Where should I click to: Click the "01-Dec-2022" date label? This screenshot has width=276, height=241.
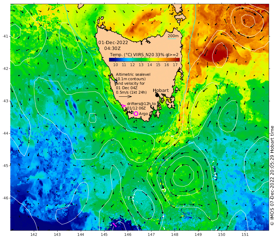(113, 43)
